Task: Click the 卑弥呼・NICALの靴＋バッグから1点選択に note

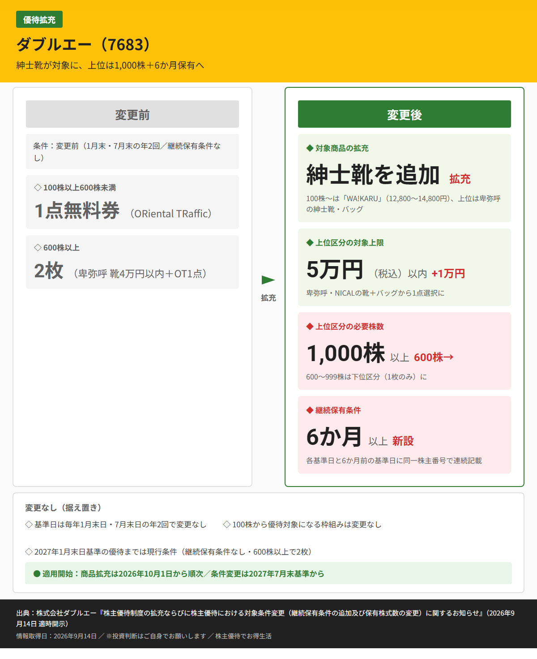Action: coord(375,293)
